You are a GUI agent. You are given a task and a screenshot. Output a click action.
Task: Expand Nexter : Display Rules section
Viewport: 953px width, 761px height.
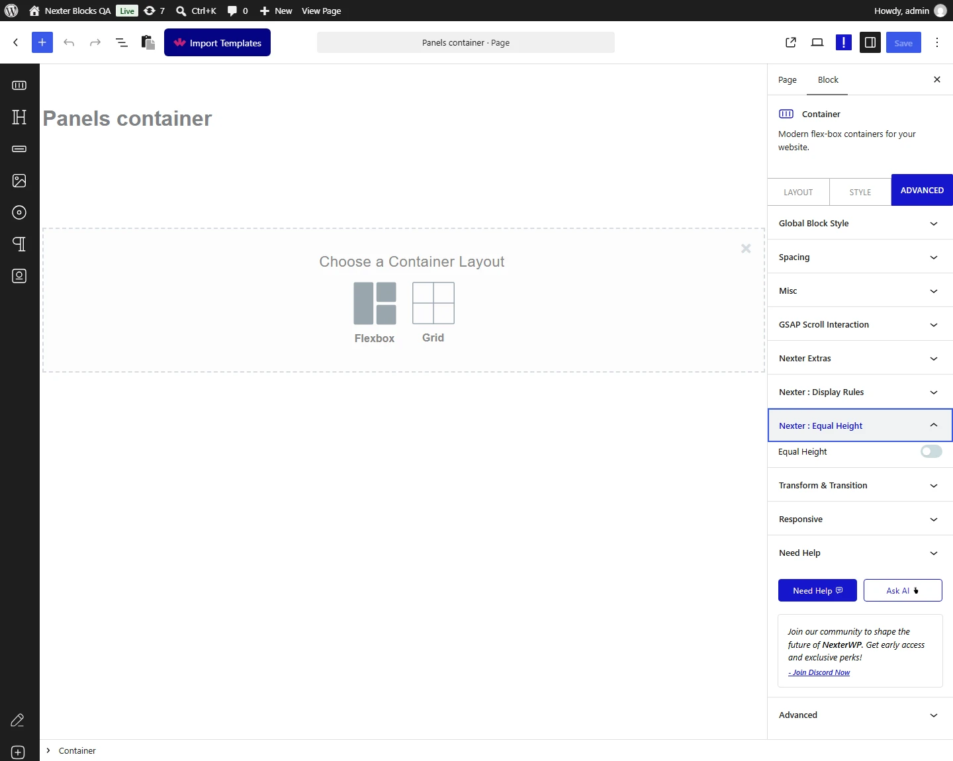click(860, 392)
